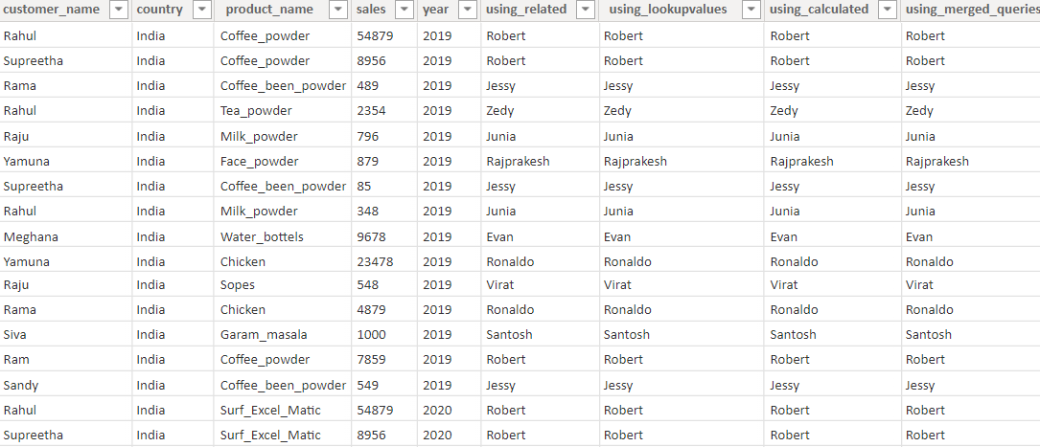Screen dimensions: 1040x447
Task: Click the Siva customer name cell
Action: point(16,335)
